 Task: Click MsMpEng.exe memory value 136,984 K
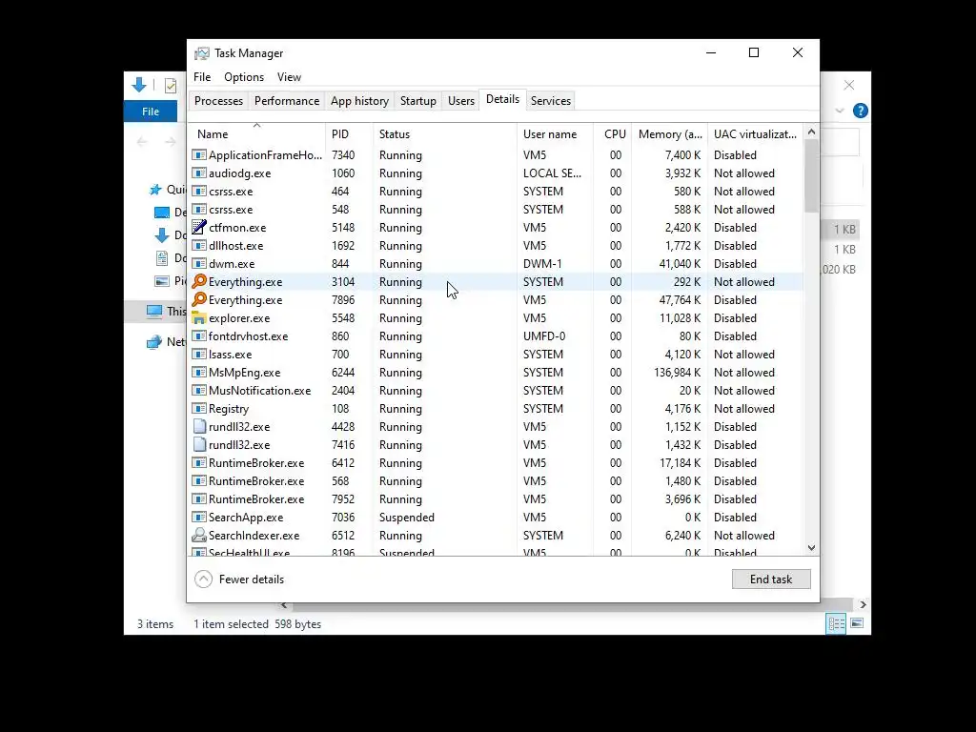(678, 373)
